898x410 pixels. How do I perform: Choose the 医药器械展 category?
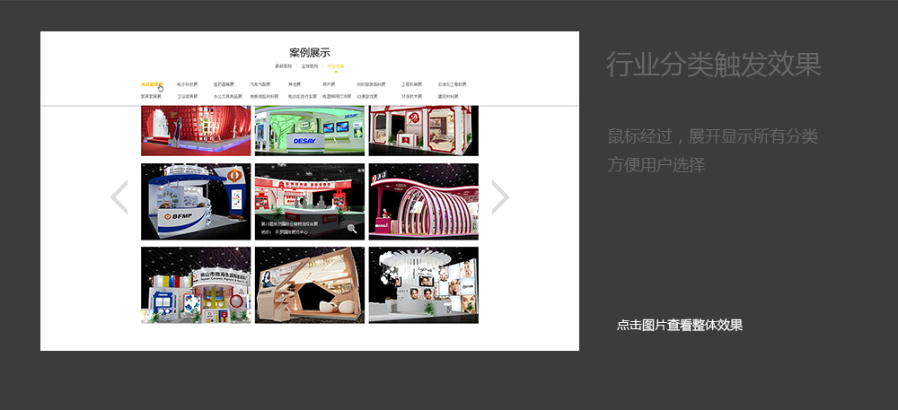pos(224,84)
